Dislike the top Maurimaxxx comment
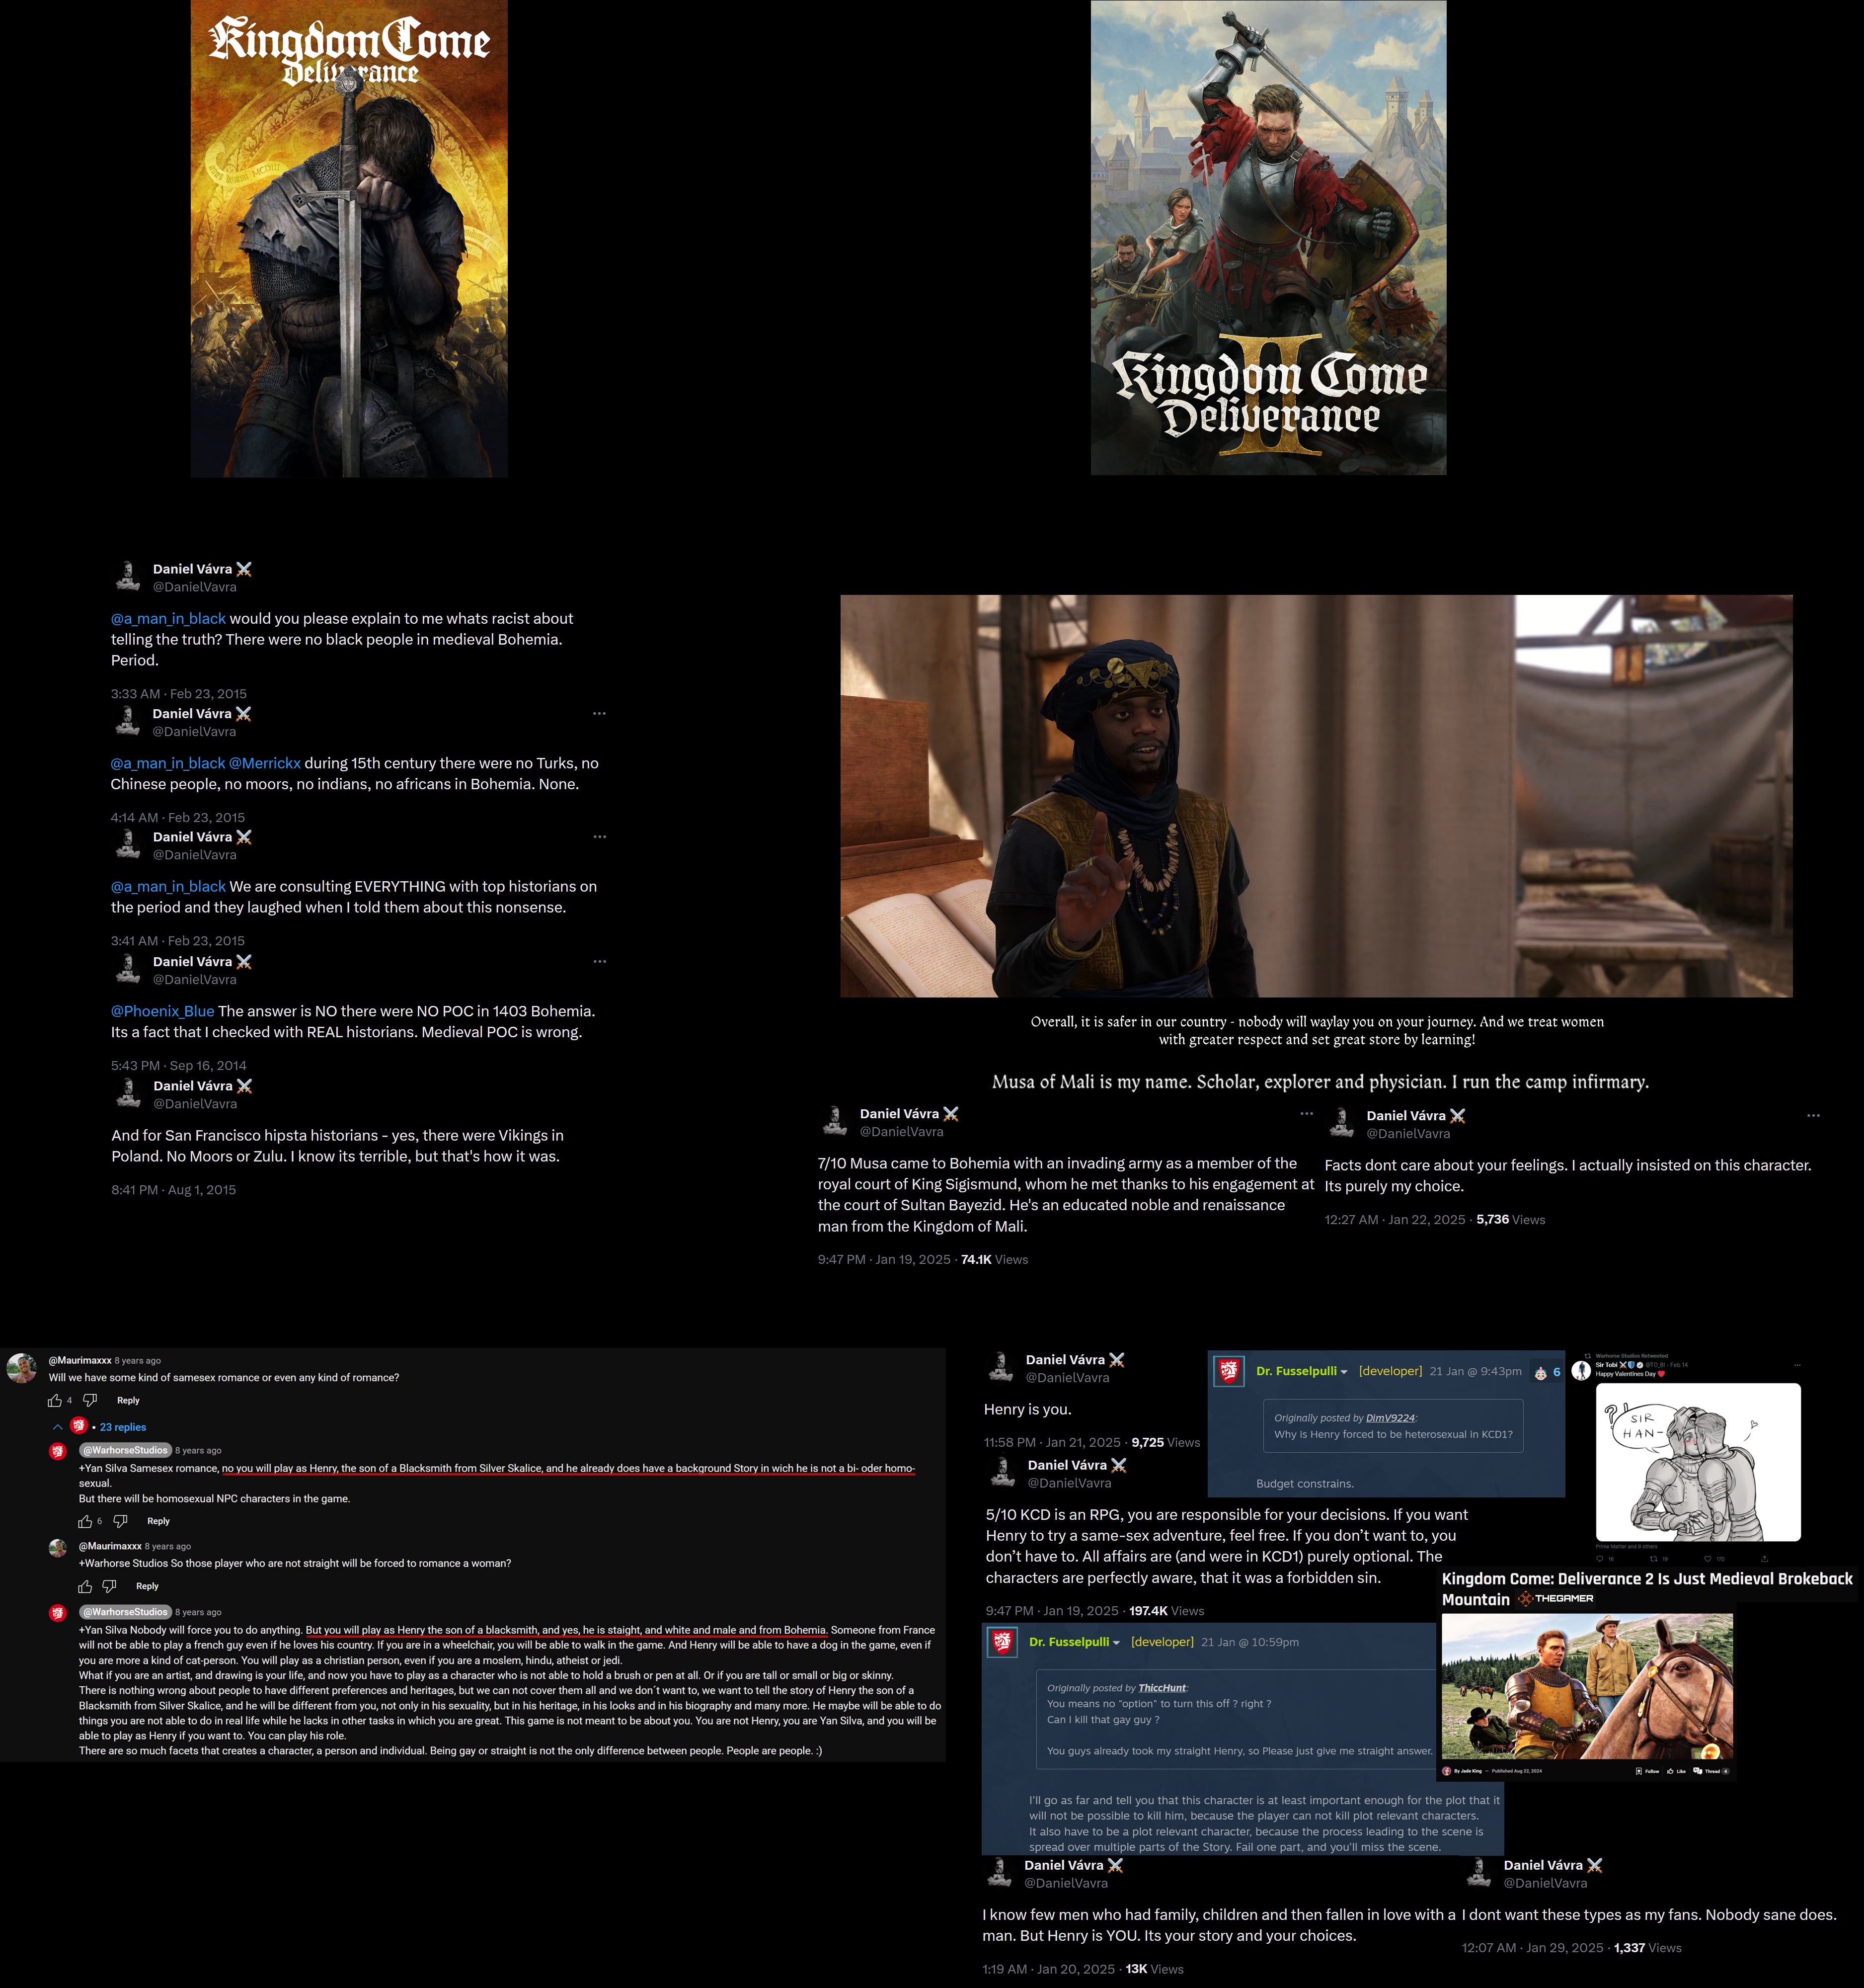Screen dimensions: 1864x1988 (x=90, y=1400)
